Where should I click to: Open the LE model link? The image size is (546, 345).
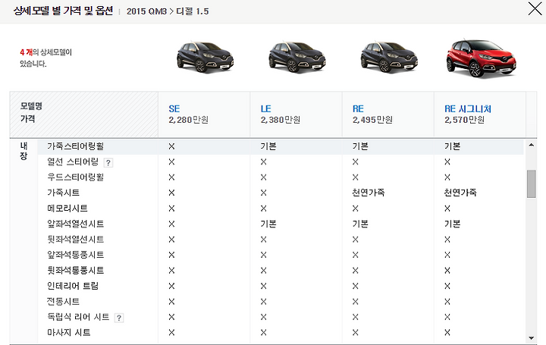point(265,108)
